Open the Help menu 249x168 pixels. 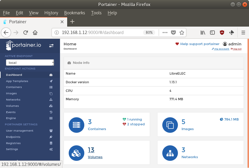tap(112, 13)
